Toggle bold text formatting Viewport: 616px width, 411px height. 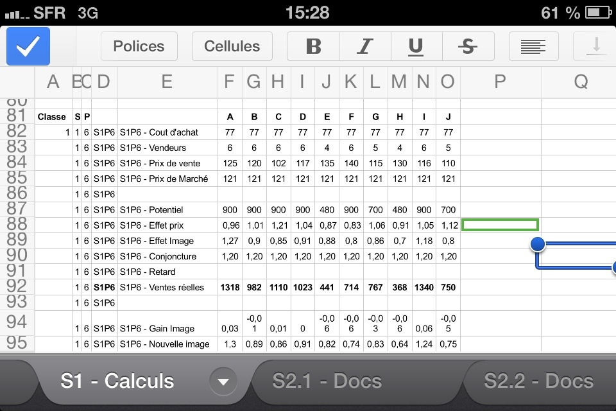tap(313, 46)
